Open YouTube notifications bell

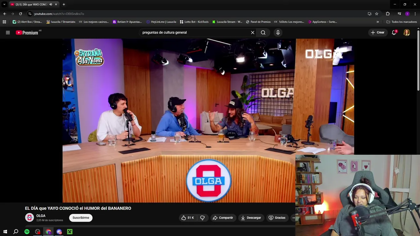click(x=394, y=32)
